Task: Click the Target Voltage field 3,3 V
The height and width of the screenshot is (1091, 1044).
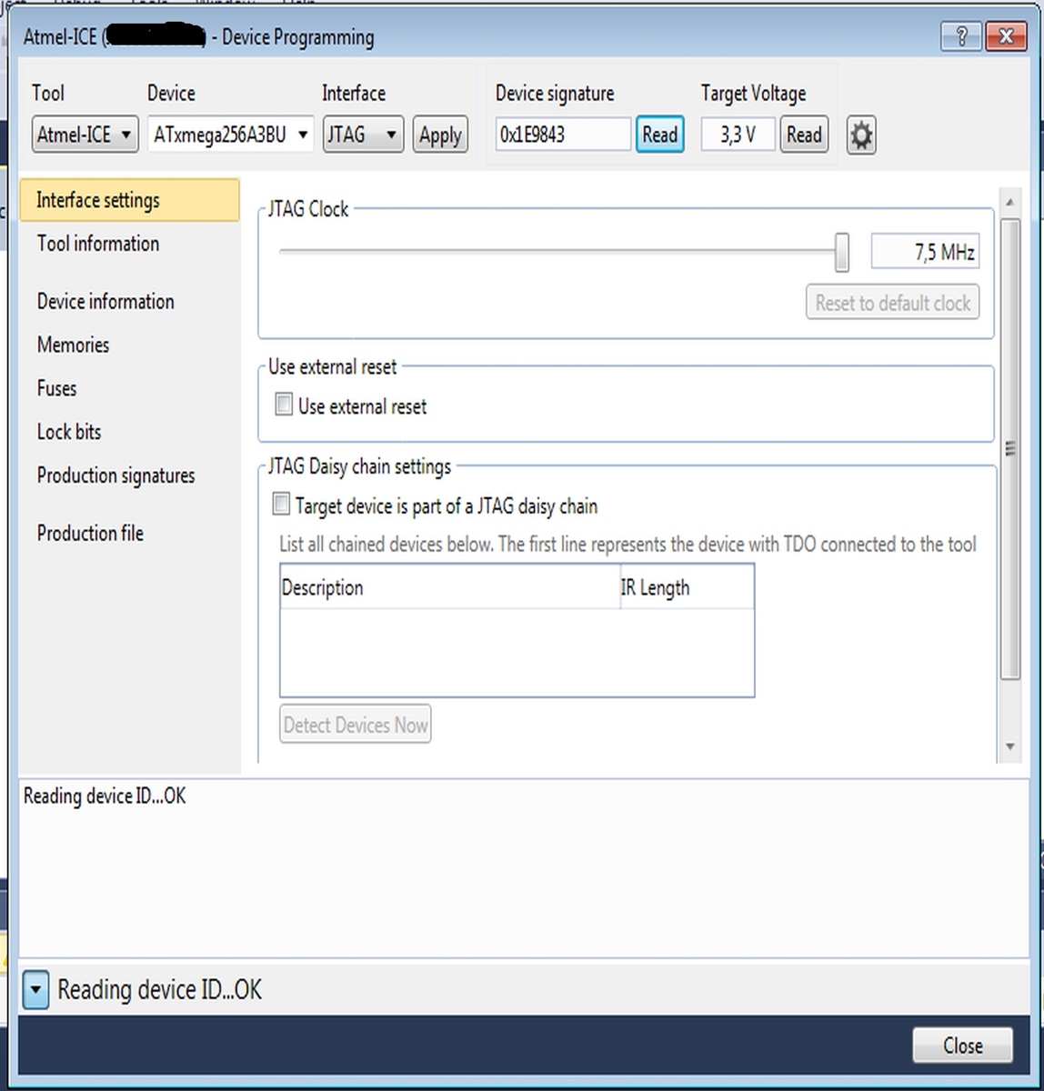Action: coord(738,135)
